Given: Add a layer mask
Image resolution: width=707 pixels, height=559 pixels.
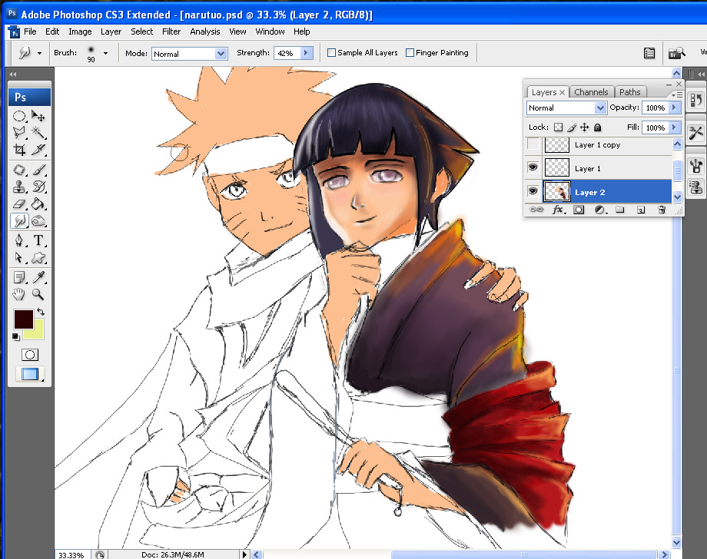Looking at the screenshot, I should [579, 210].
